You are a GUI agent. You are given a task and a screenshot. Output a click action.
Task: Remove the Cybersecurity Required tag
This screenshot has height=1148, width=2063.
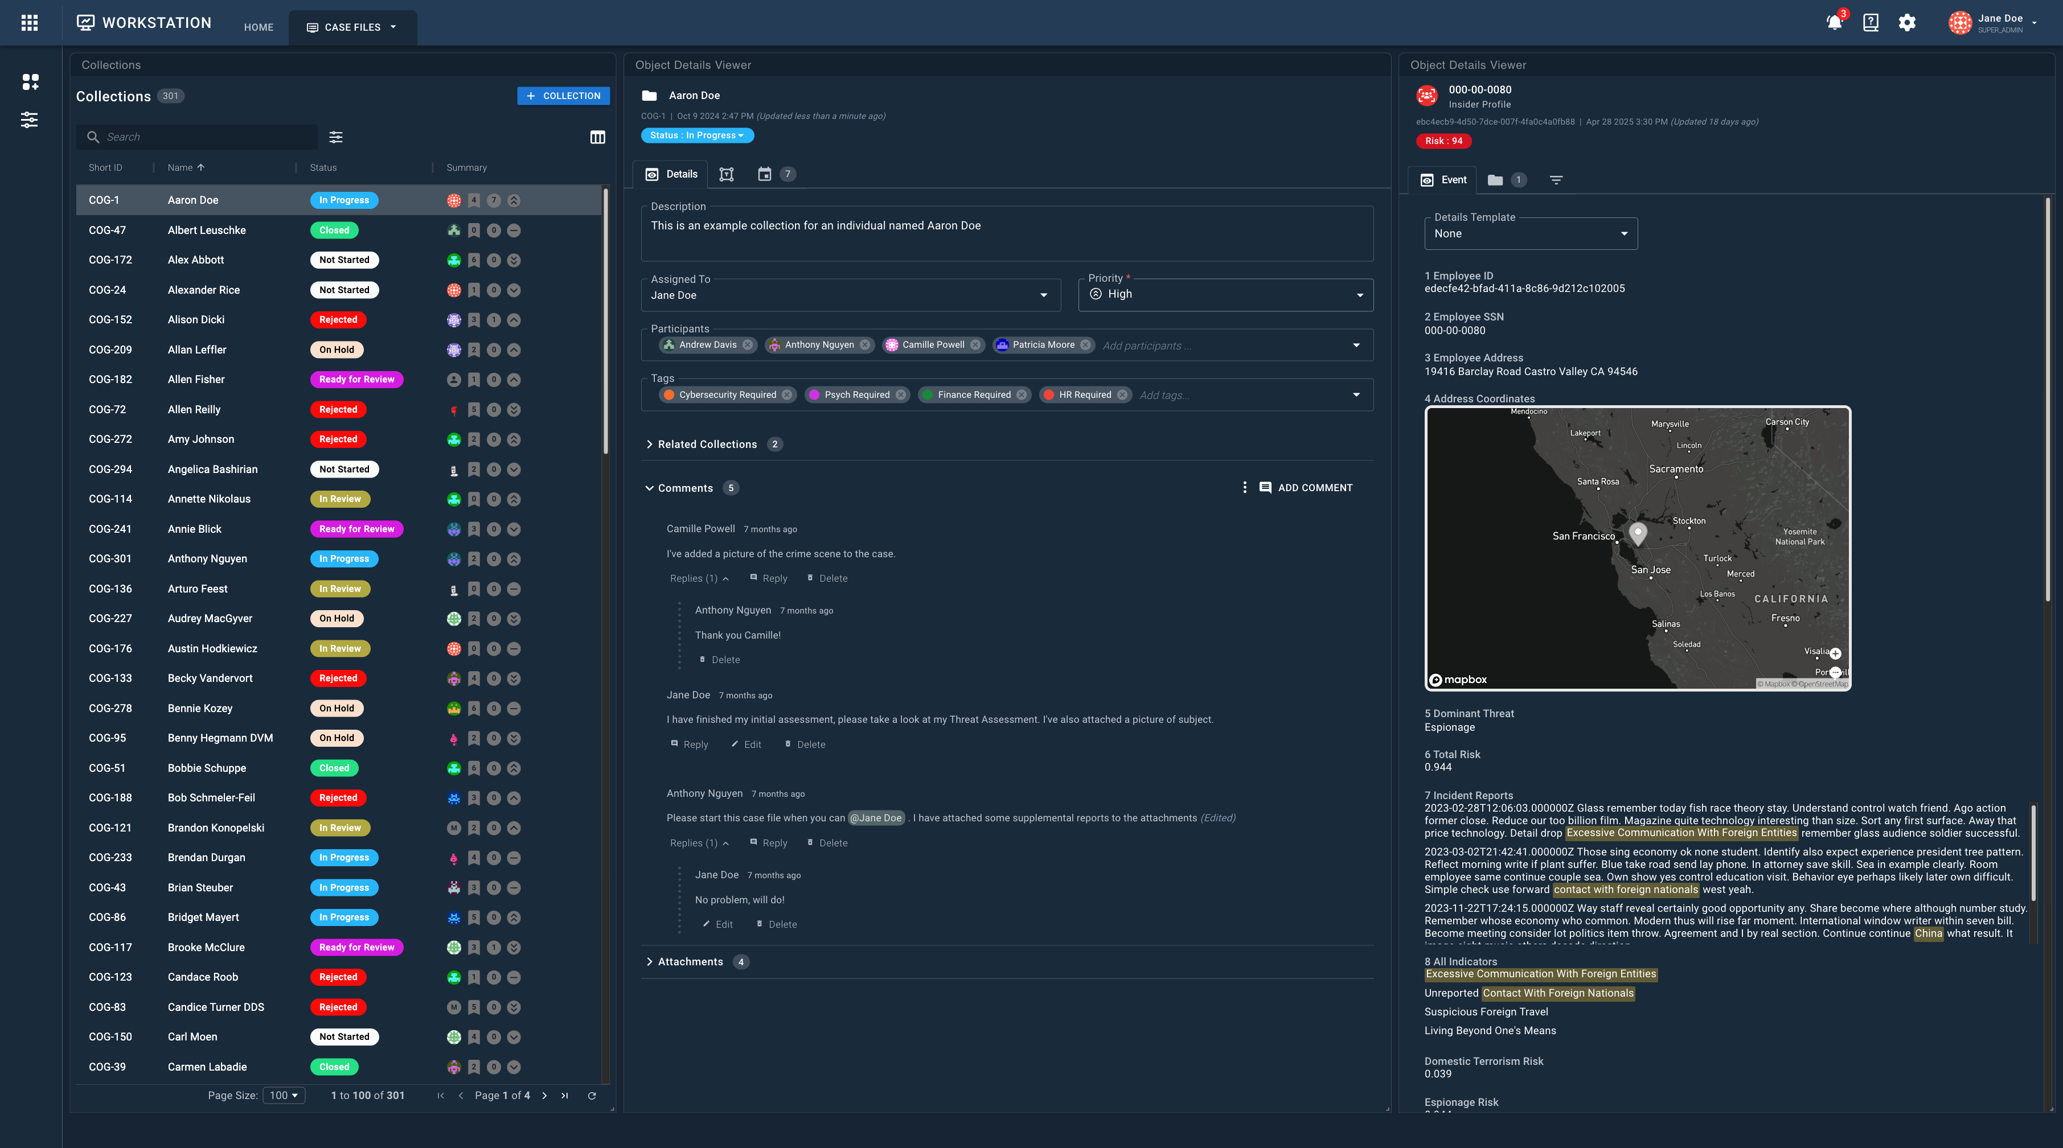point(788,394)
